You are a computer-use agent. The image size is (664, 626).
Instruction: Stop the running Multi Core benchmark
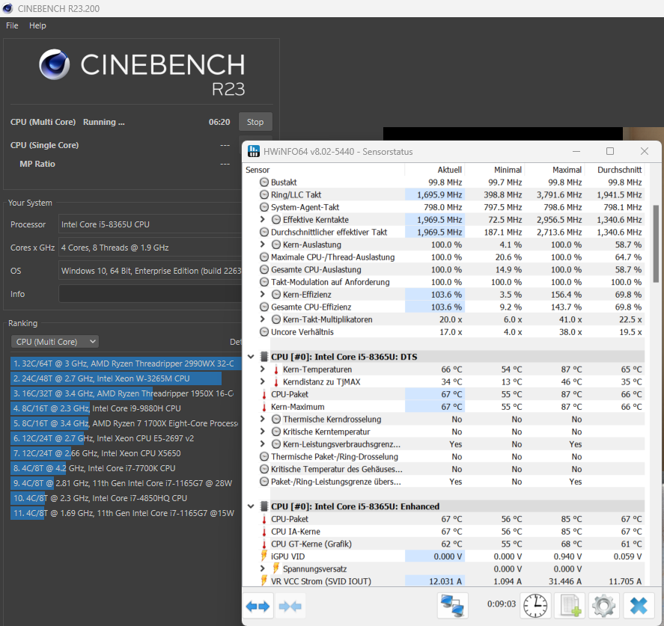click(x=255, y=122)
